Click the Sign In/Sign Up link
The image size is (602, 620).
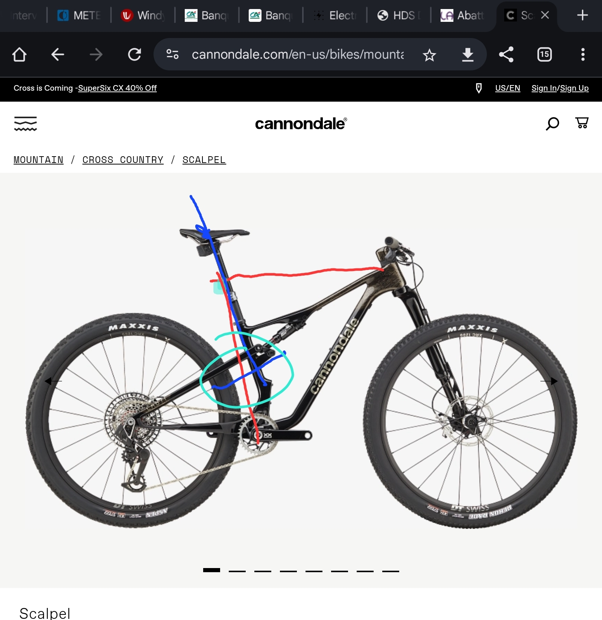point(560,88)
